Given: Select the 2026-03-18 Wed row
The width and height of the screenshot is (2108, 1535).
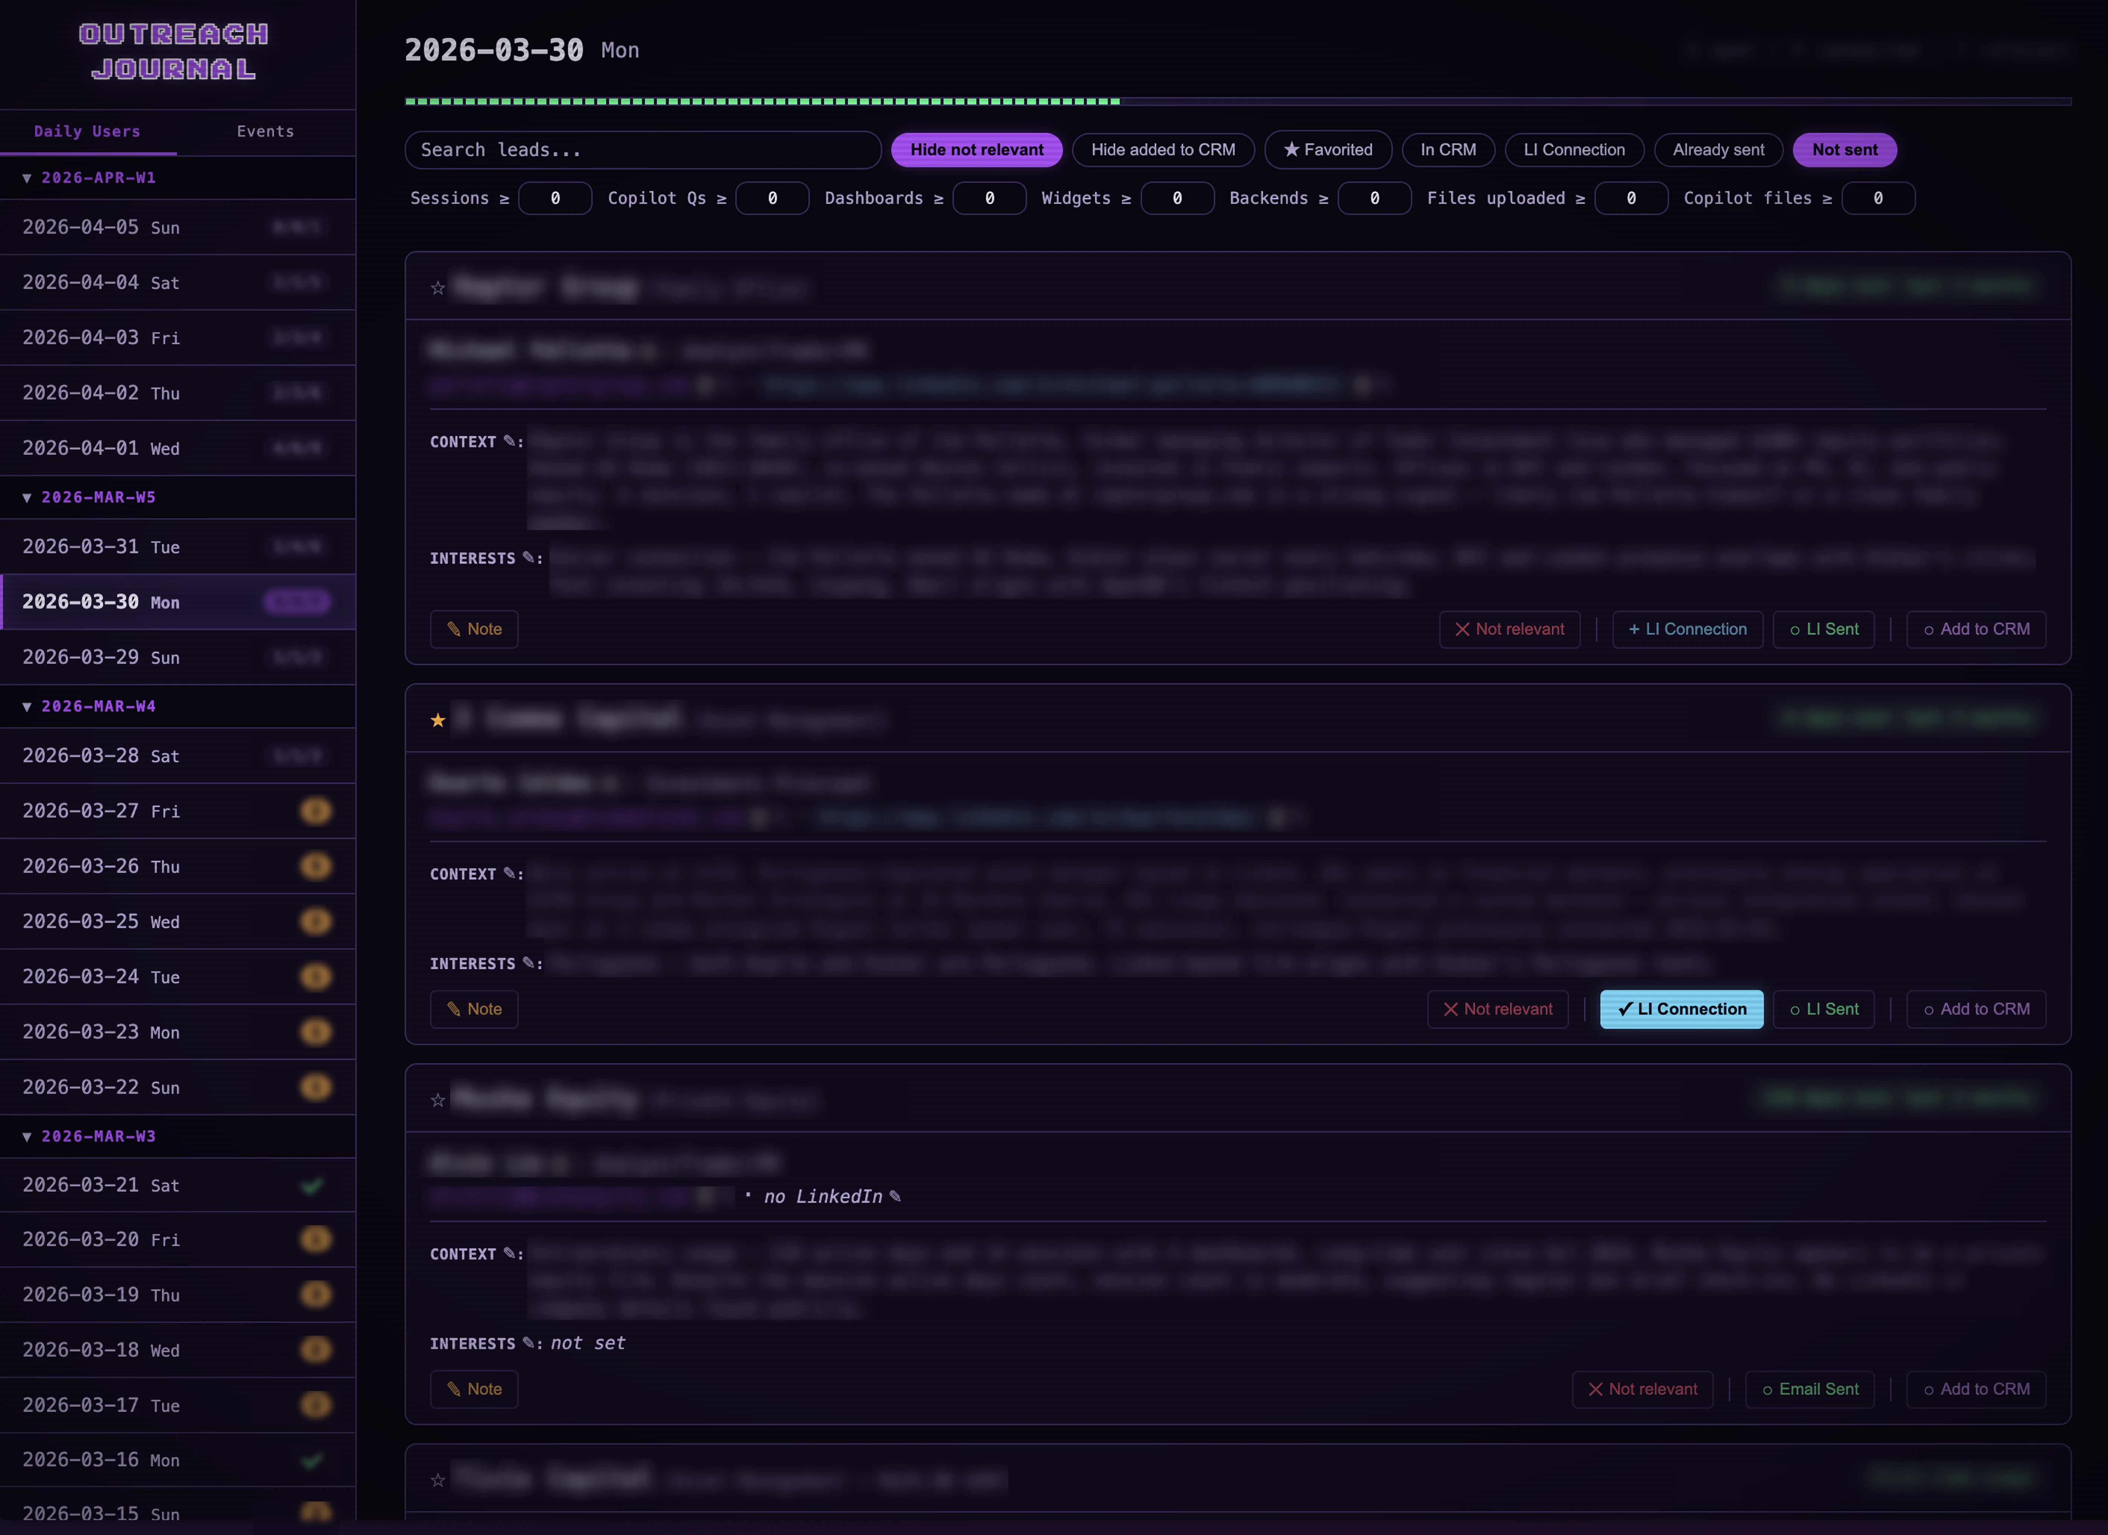Looking at the screenshot, I should point(178,1350).
